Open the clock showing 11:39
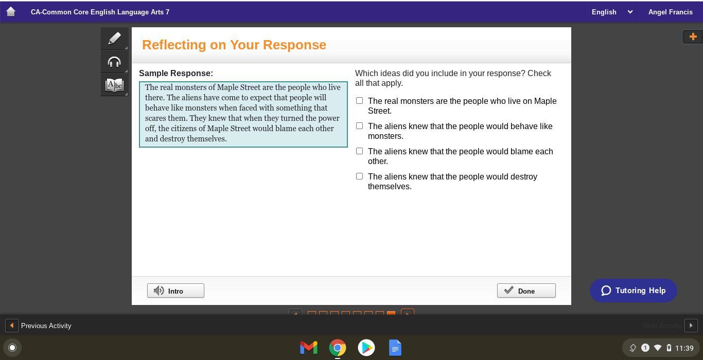 [684, 348]
